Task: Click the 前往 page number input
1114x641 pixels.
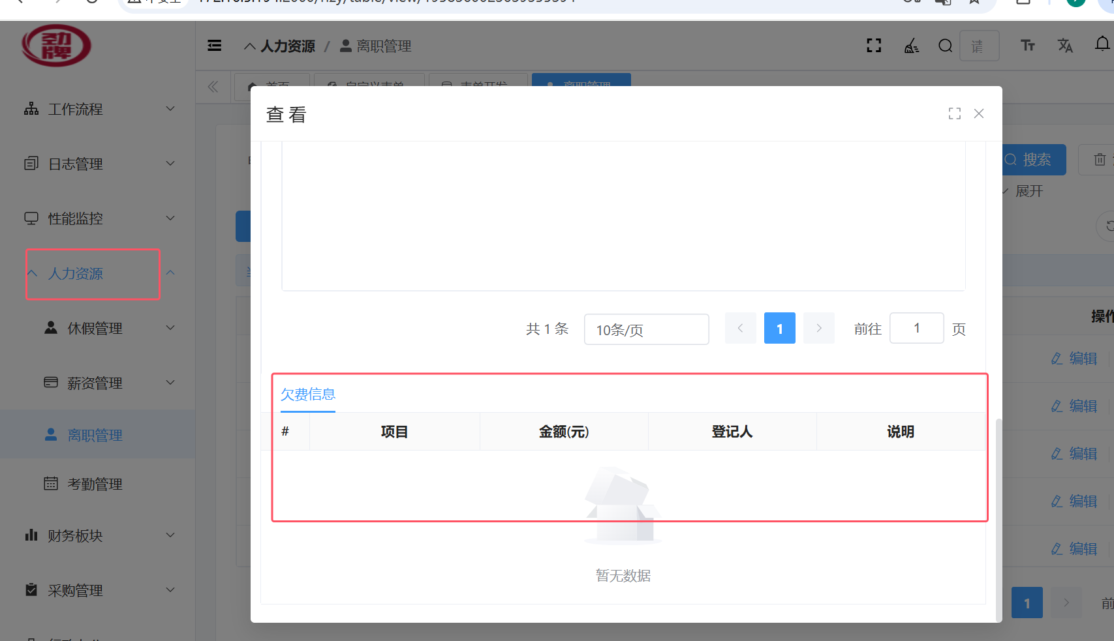Action: [917, 328]
